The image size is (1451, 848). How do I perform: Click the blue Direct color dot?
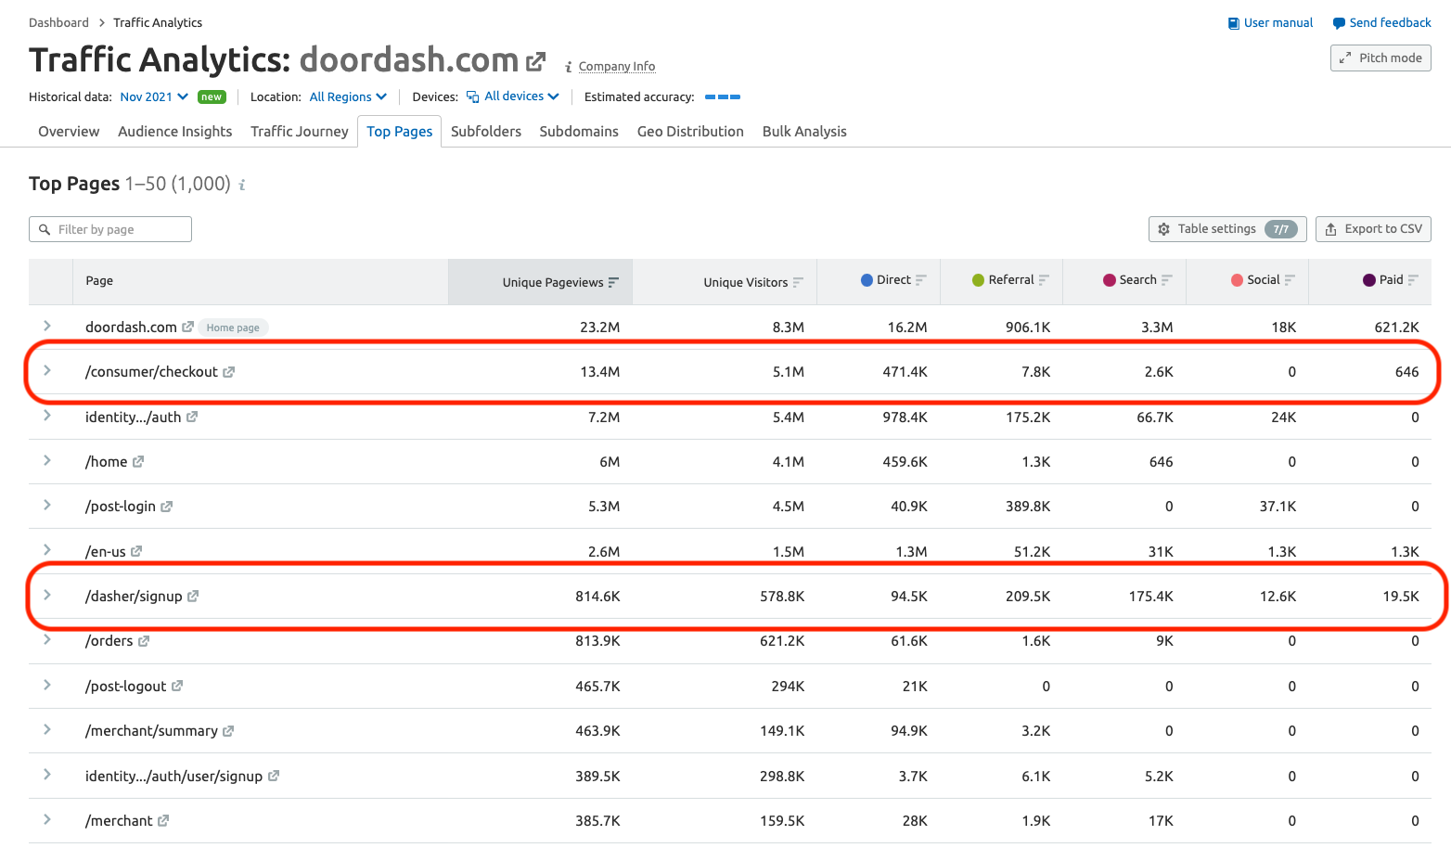pos(867,279)
